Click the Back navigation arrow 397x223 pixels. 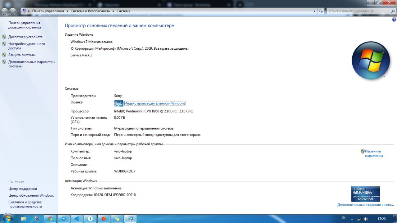[x=4, y=11]
